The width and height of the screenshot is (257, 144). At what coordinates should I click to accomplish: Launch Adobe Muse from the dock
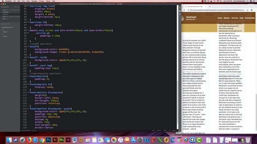61,140
